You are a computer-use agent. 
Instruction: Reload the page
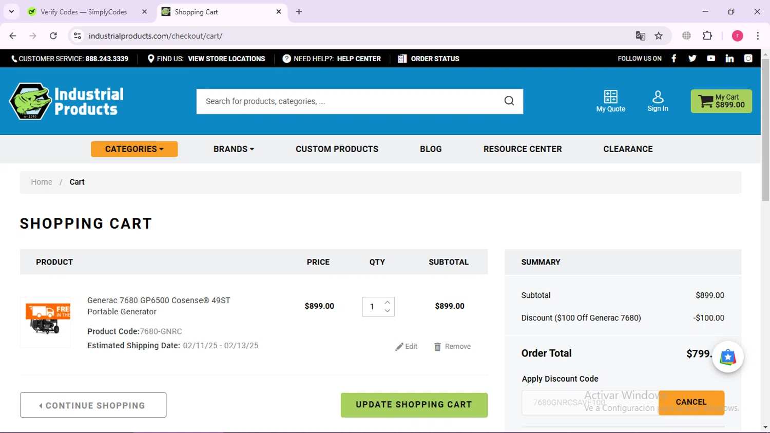(53, 36)
